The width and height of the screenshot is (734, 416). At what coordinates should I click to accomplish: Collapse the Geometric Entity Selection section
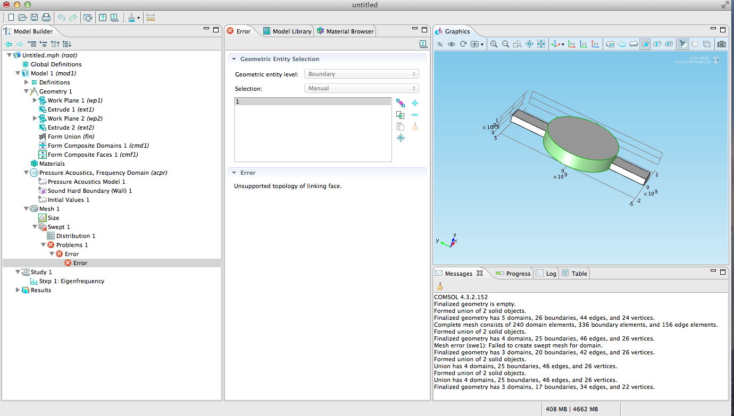pos(234,59)
